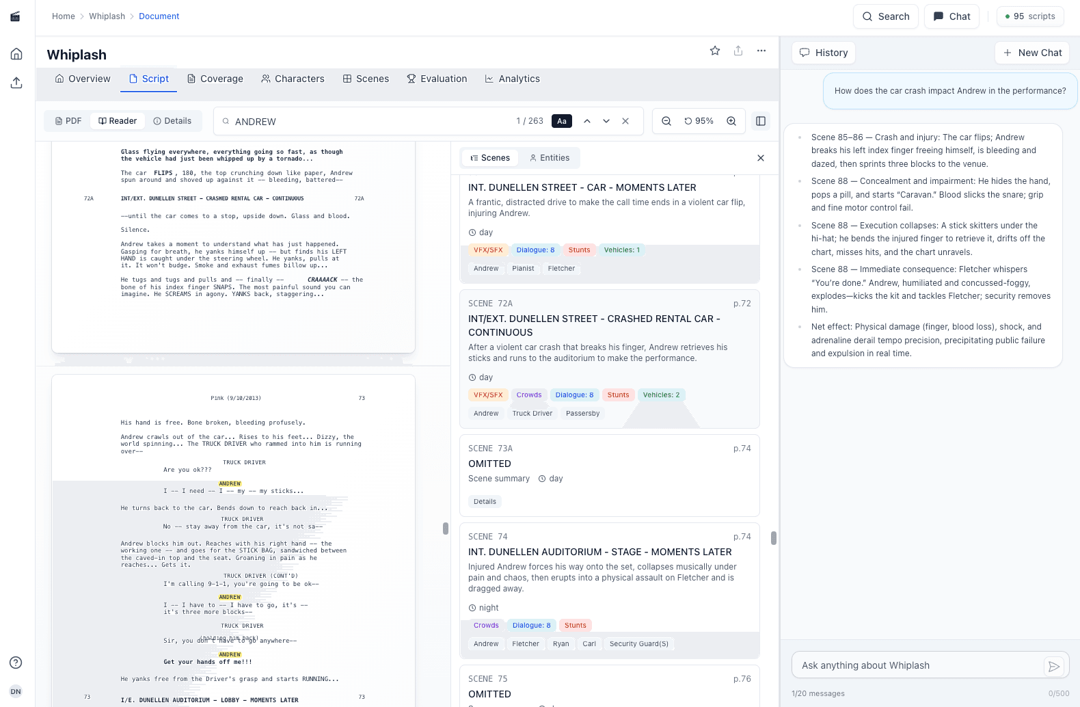
Task: Click the upload icon in left sidebar
Action: click(x=16, y=83)
